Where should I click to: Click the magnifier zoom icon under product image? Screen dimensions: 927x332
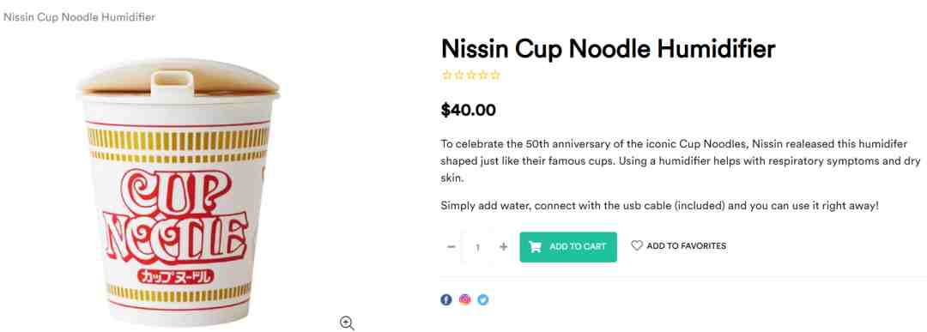pyautogui.click(x=347, y=323)
